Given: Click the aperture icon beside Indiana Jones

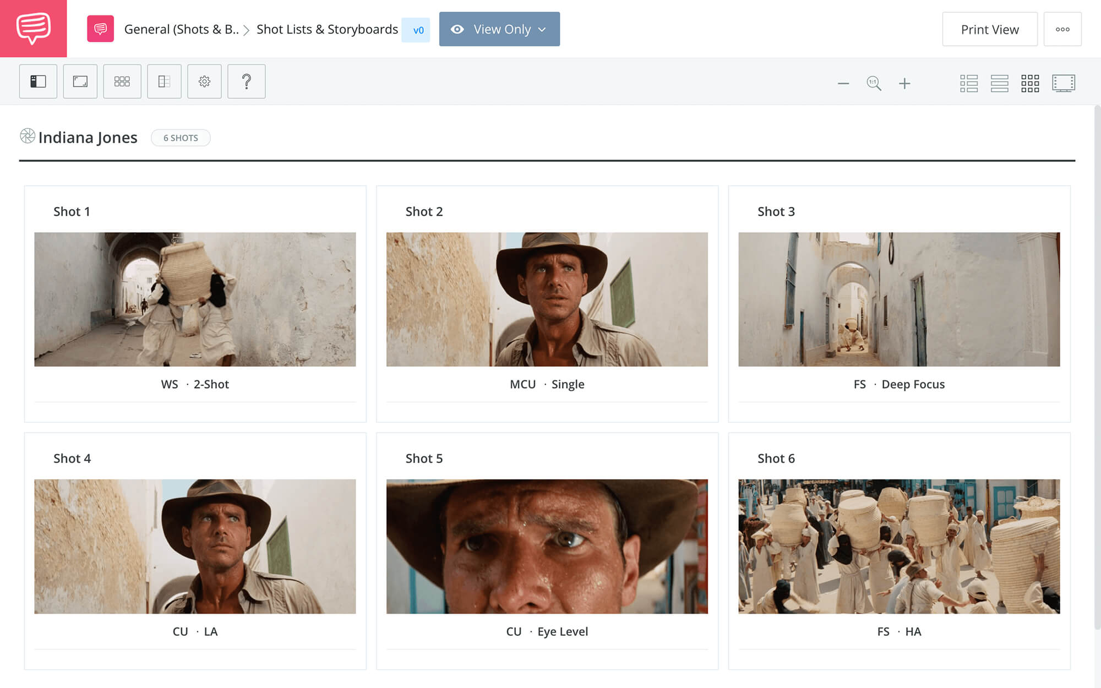Looking at the screenshot, I should coord(27,136).
